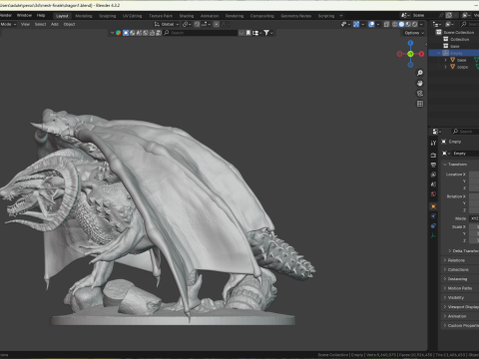Select the 'Collection' row in outliner

click(x=454, y=39)
